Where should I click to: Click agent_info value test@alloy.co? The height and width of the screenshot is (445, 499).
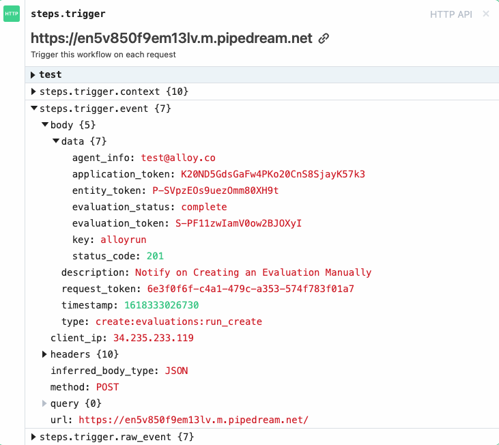click(x=178, y=158)
